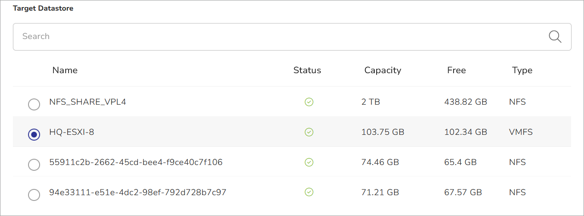This screenshot has height=216, width=584.
Task: Click the 438.82 GB free space value
Action: click(x=466, y=102)
